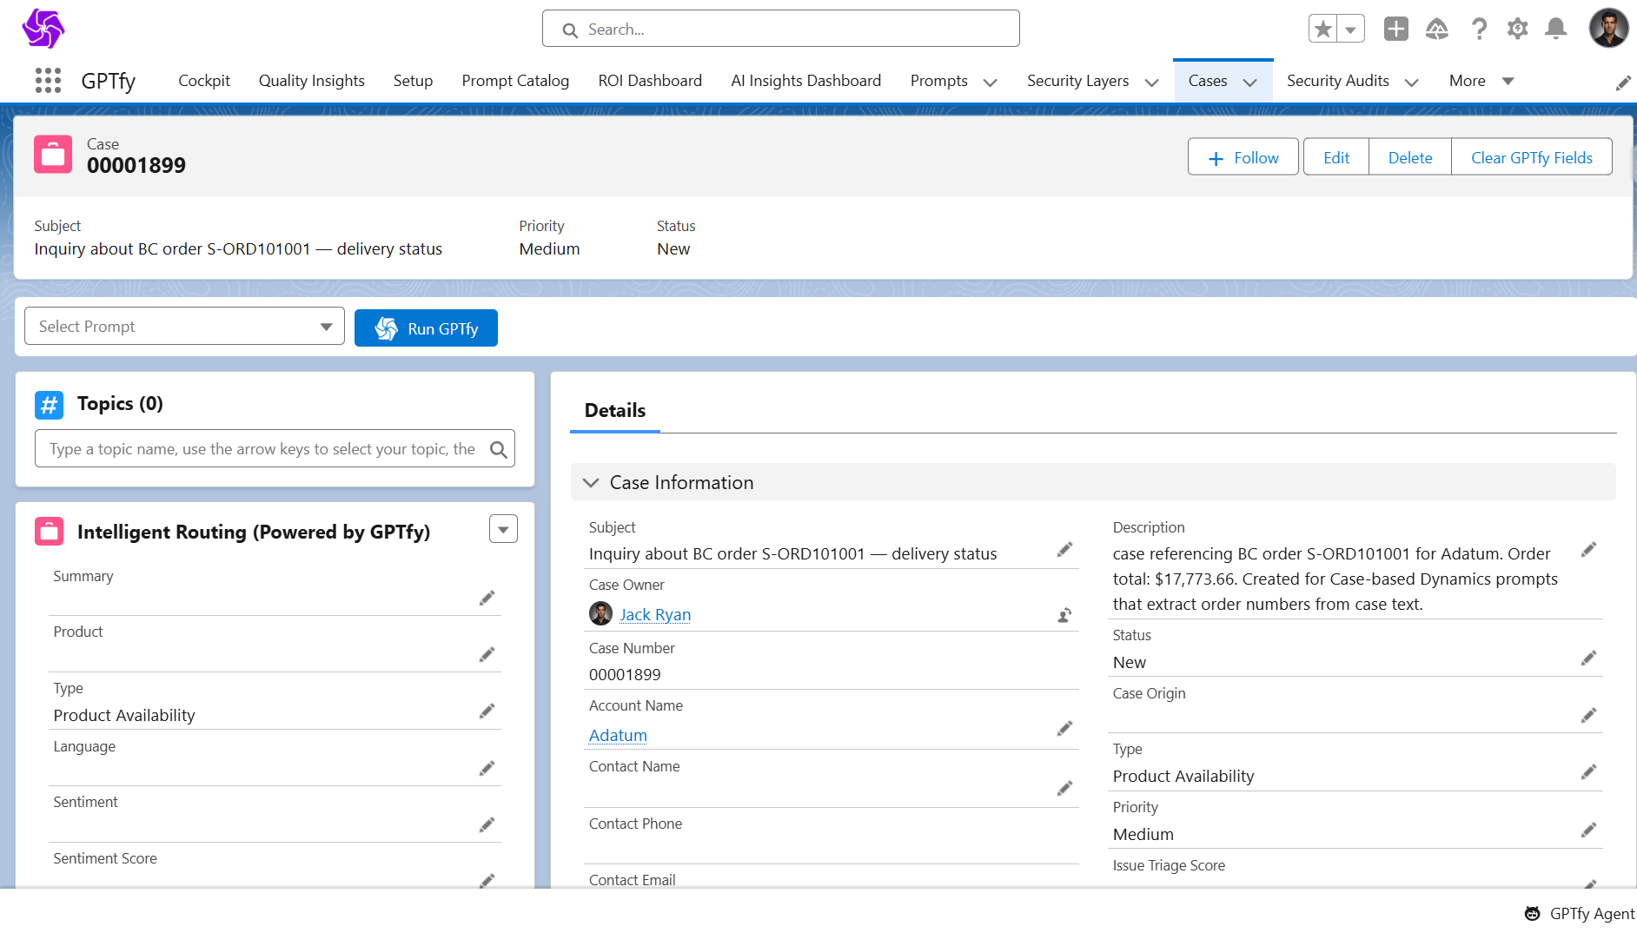Click the Run GPTfy button

click(426, 328)
